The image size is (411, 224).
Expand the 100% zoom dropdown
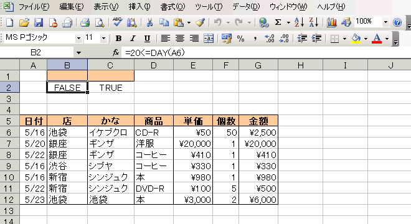tap(385, 22)
